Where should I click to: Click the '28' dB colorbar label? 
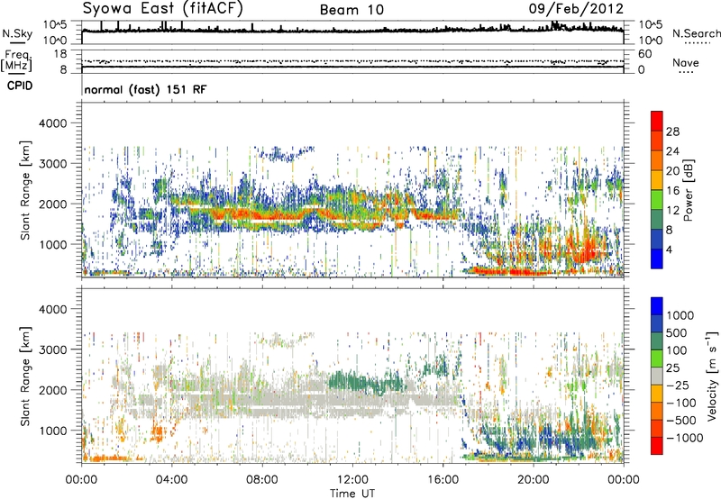tap(672, 132)
